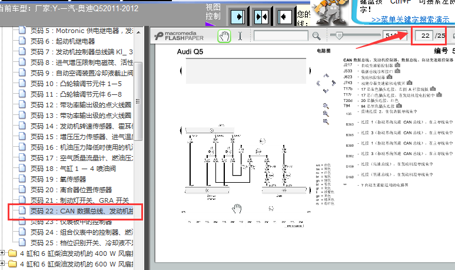Open 页码 14：发动机转速传感器
This screenshot has height=270, width=455.
coord(82,126)
